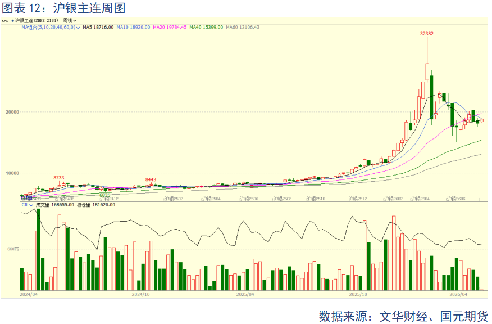The height and width of the screenshot is (324, 492).
Task: Click the 8443 high price marker
Action: pos(151,180)
